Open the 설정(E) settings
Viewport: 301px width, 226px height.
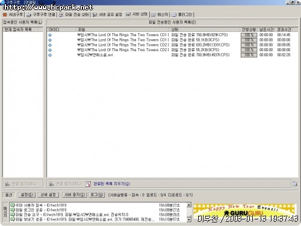27,195
